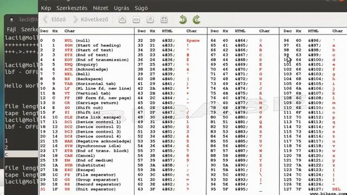
Task: Zoom in on the image
Action: (122, 19)
